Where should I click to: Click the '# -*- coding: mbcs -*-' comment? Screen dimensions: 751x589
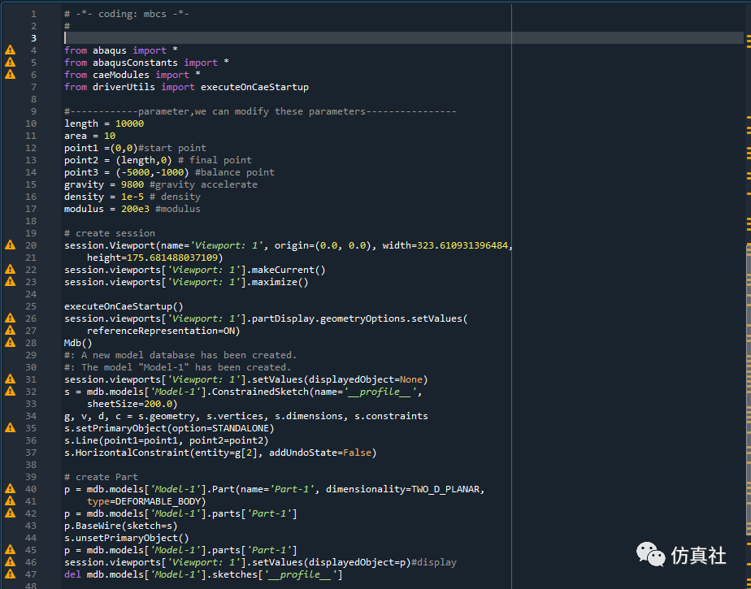tap(127, 14)
